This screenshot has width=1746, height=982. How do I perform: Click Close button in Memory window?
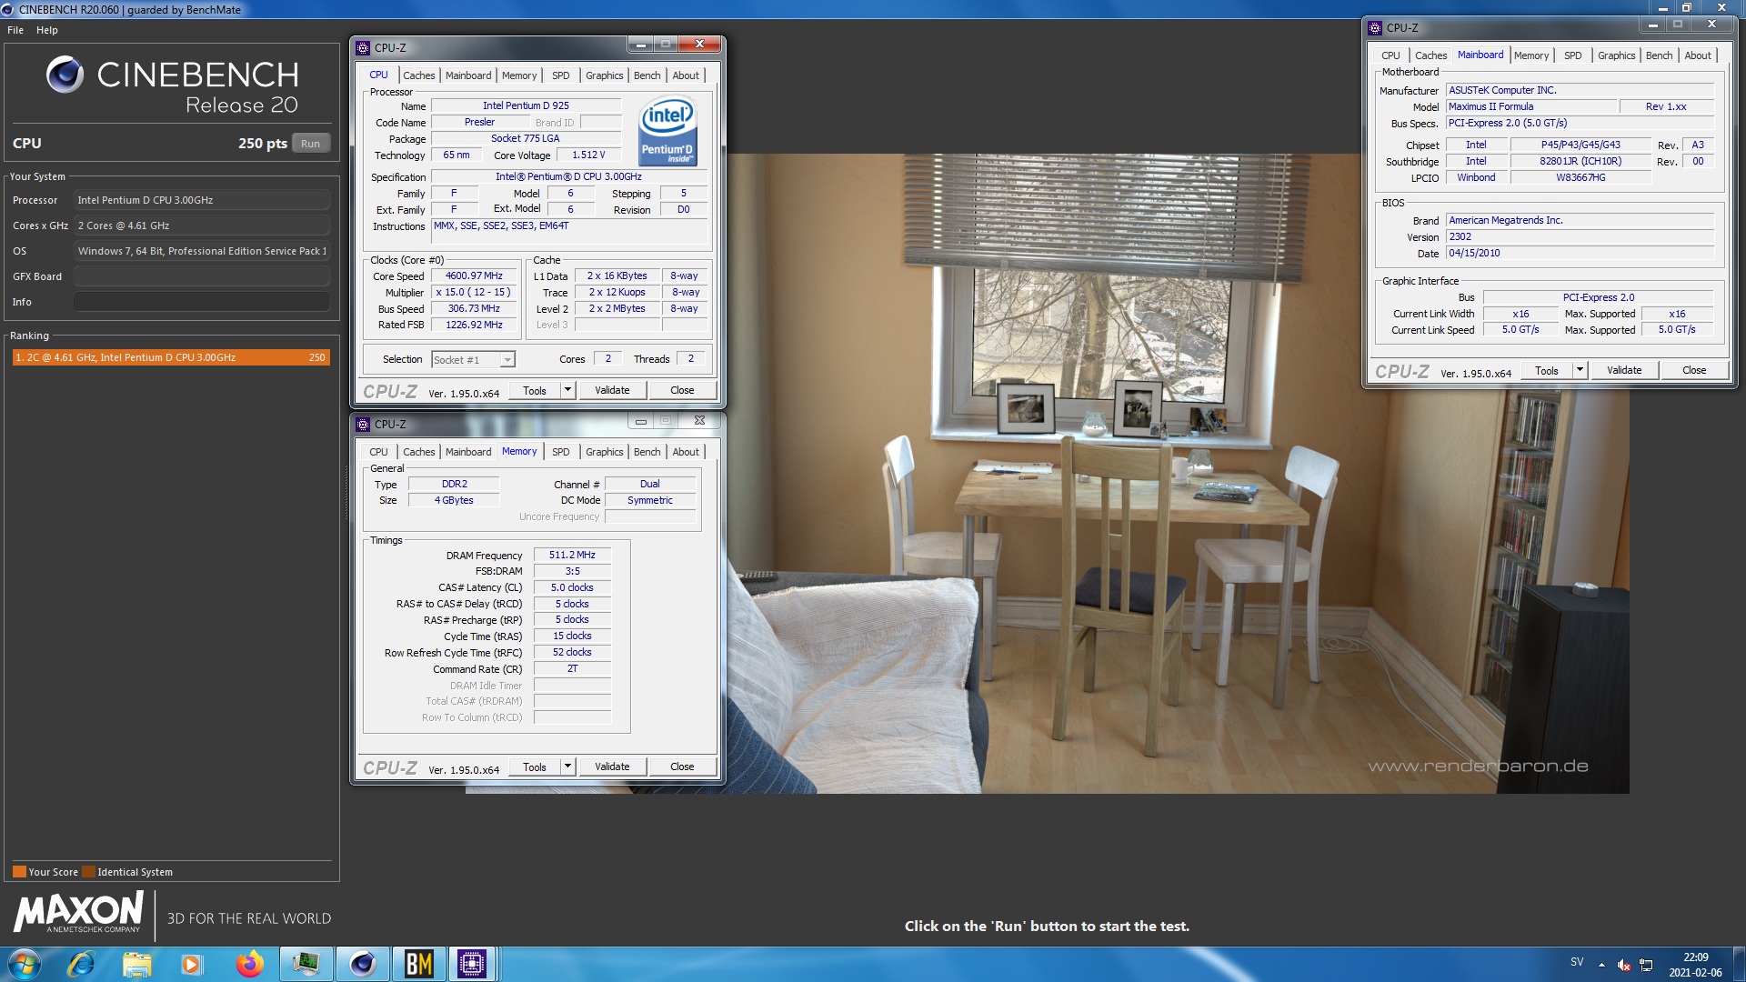(682, 767)
